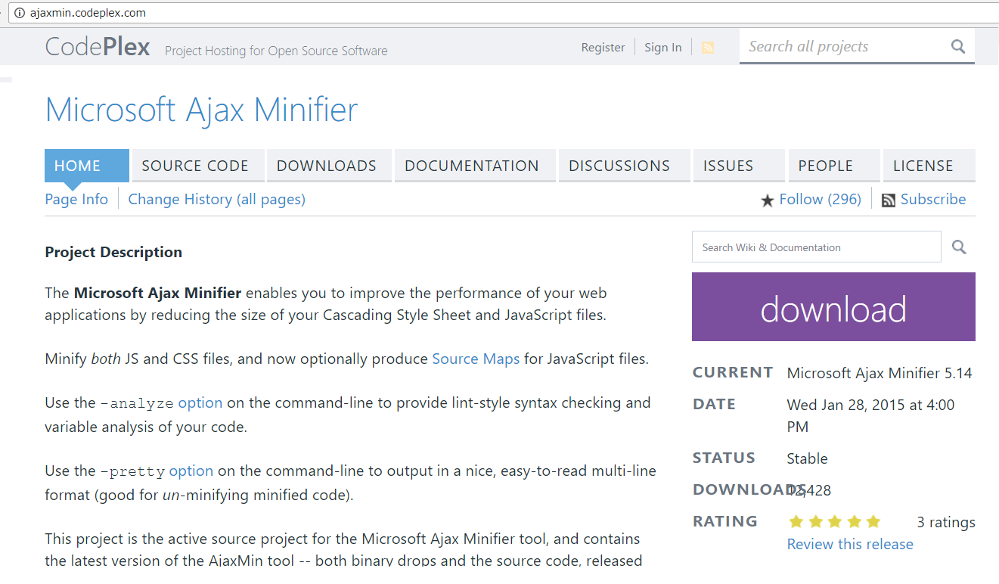Click the Follow (296) link
Viewport: 999px width, 584px height.
[x=820, y=199]
